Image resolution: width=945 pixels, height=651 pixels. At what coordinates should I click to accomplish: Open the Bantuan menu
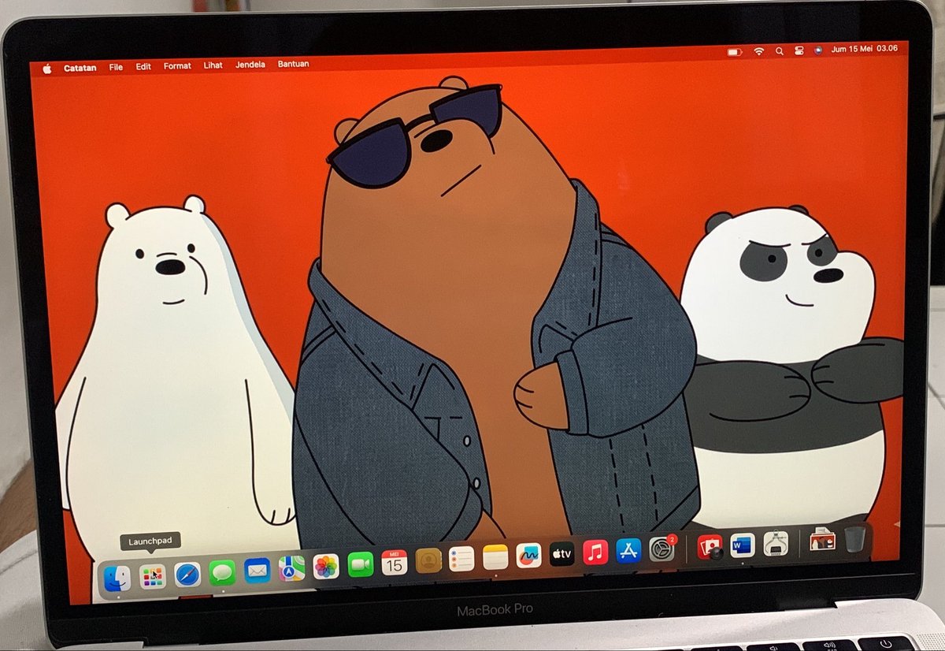tap(293, 64)
